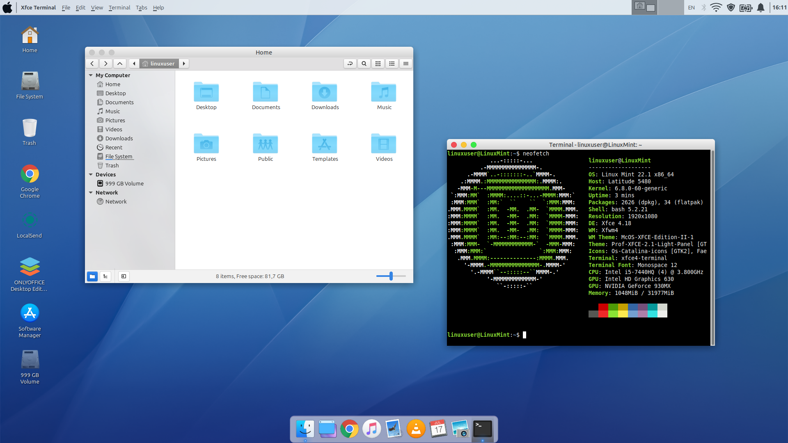This screenshot has width=788, height=443.
Task: Open the Tabs menu
Action: (142, 7)
